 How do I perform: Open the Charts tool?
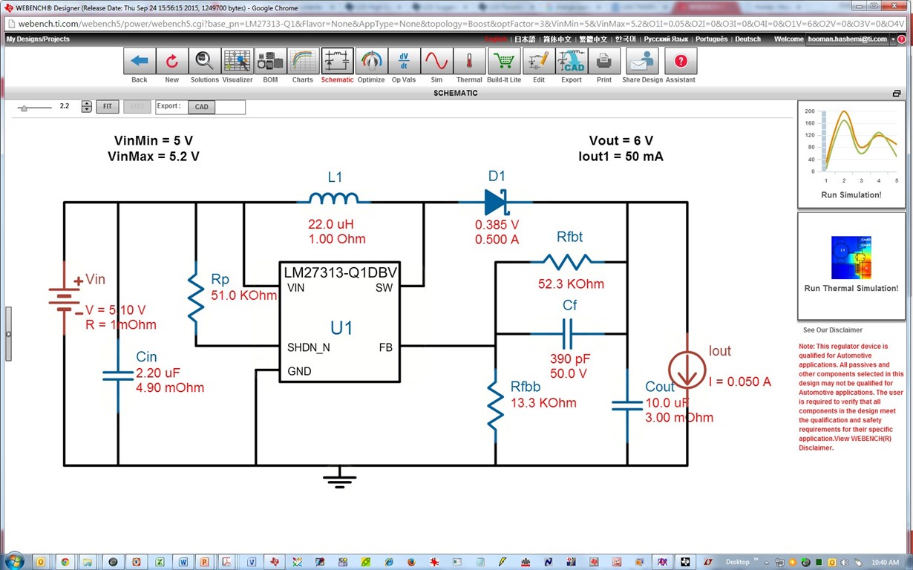302,61
